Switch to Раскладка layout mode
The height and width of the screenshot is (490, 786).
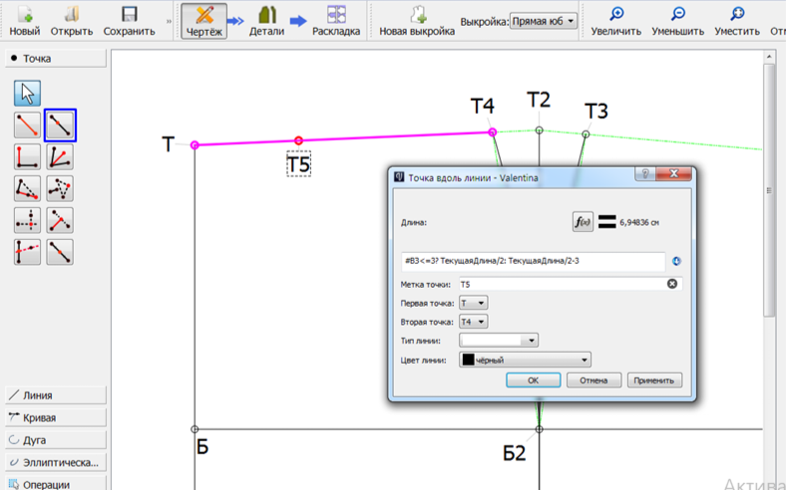point(336,21)
